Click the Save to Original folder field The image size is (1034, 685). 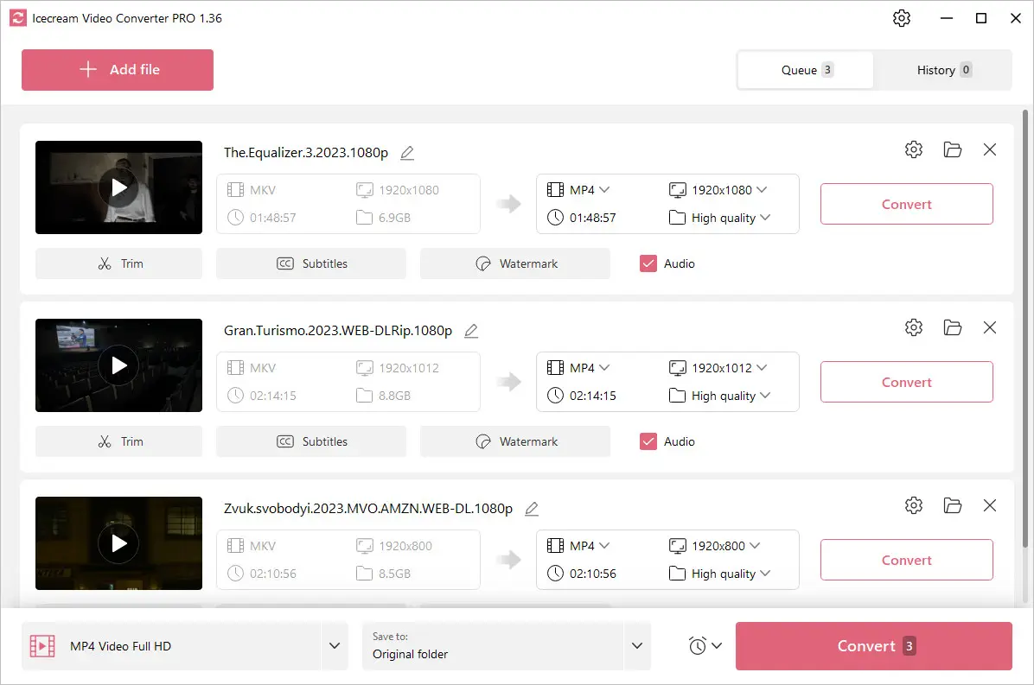(x=493, y=645)
